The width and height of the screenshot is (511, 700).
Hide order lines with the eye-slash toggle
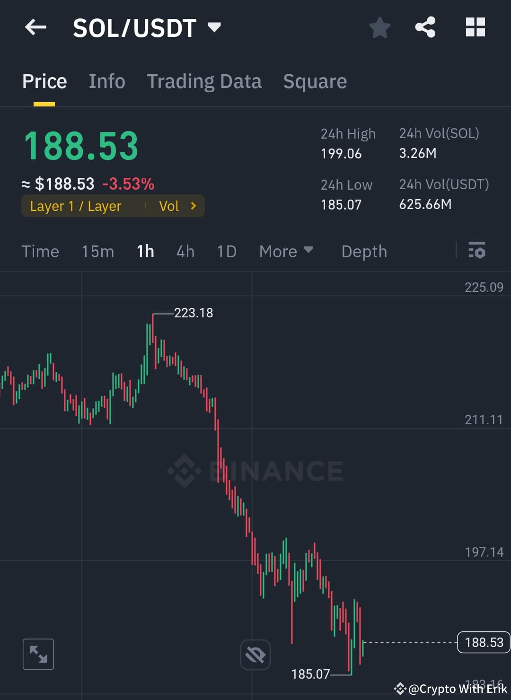[x=255, y=654]
